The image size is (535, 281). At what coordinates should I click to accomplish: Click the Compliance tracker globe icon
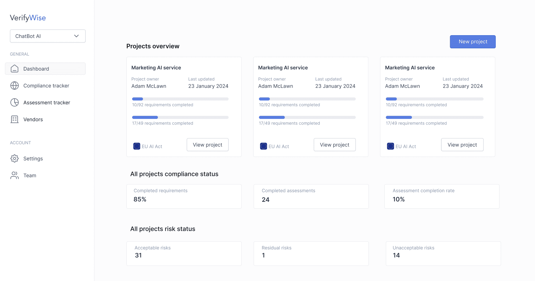[14, 86]
